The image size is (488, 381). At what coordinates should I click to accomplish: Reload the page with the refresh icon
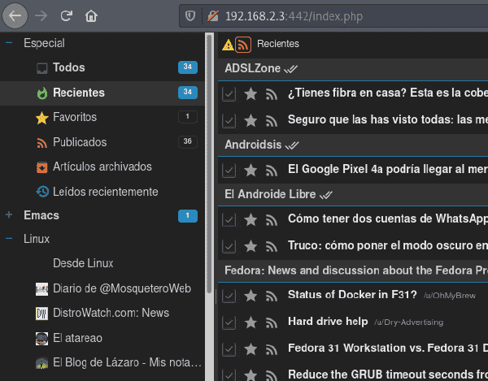coord(67,16)
